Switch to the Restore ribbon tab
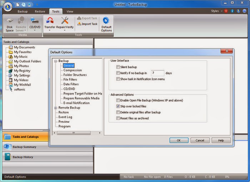This screenshot has height=182, width=250. click(40, 11)
